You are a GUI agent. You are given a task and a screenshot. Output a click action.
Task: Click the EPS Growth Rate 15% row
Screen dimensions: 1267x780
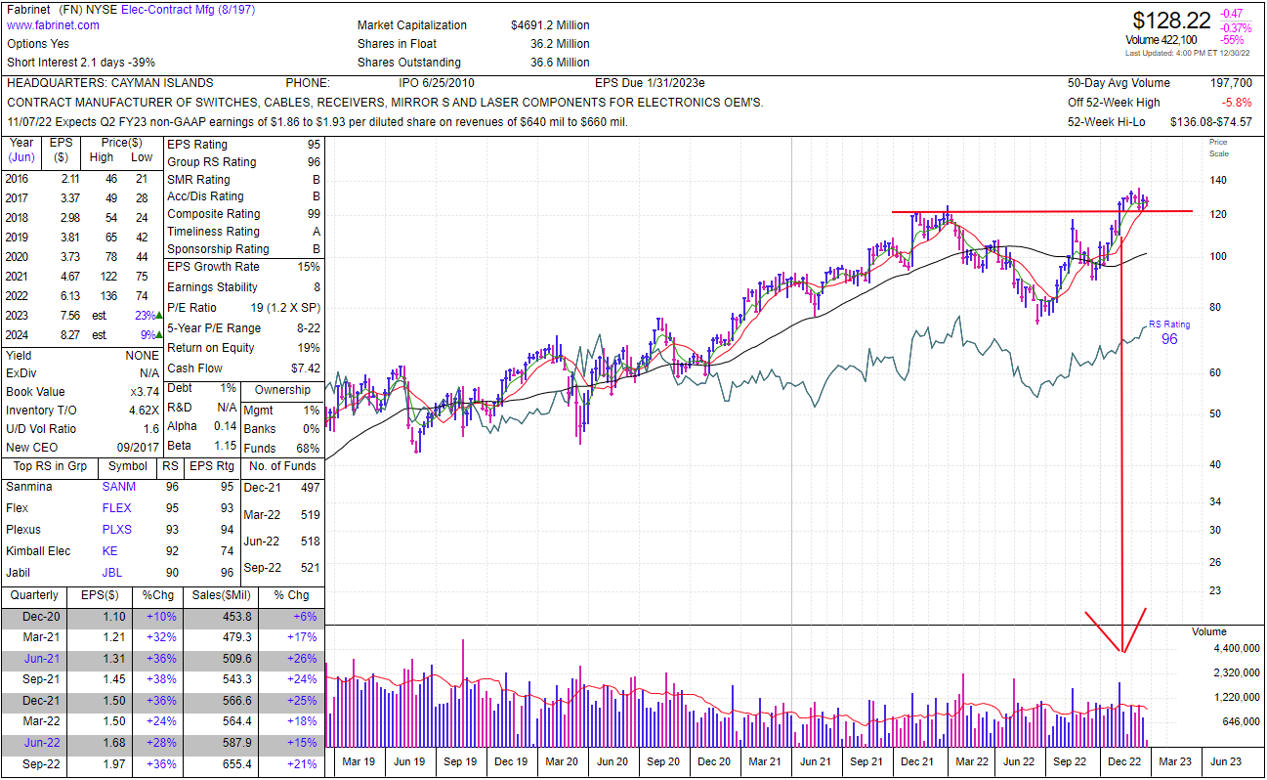click(x=243, y=267)
